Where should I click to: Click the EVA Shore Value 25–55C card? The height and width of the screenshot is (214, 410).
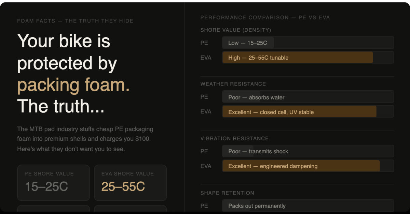point(130,183)
